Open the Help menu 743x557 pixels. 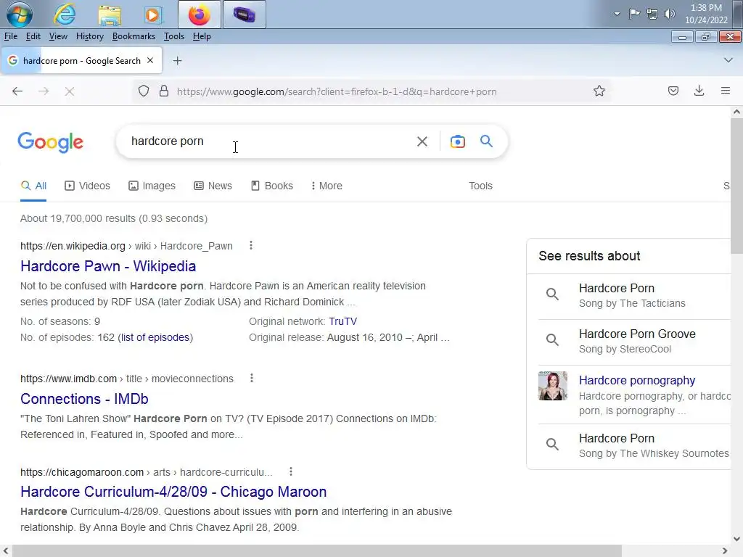pyautogui.click(x=202, y=36)
